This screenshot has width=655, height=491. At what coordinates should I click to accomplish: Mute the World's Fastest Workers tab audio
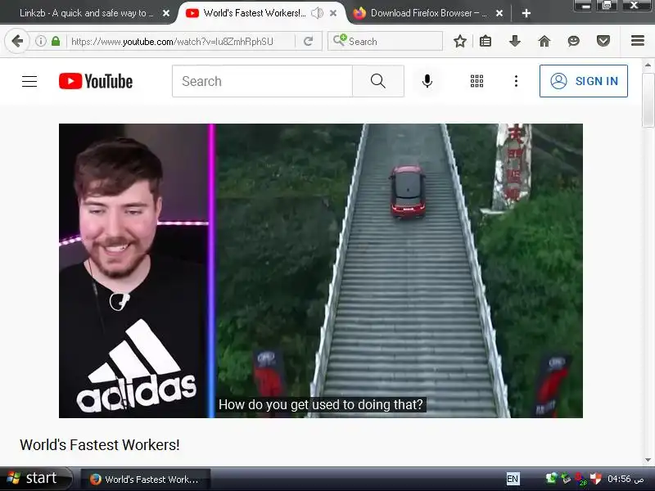317,13
